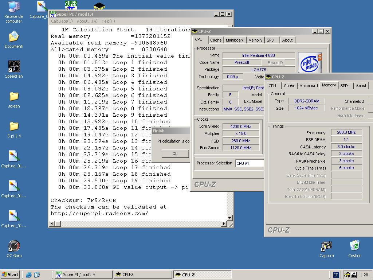Click the CAS# Latency 3.0 clocks value
Screen dimensions: 373x280
click(346, 147)
